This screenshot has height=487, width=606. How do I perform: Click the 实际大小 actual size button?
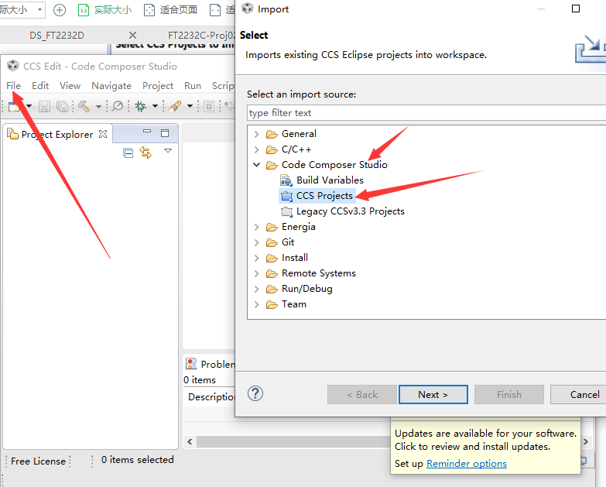105,9
